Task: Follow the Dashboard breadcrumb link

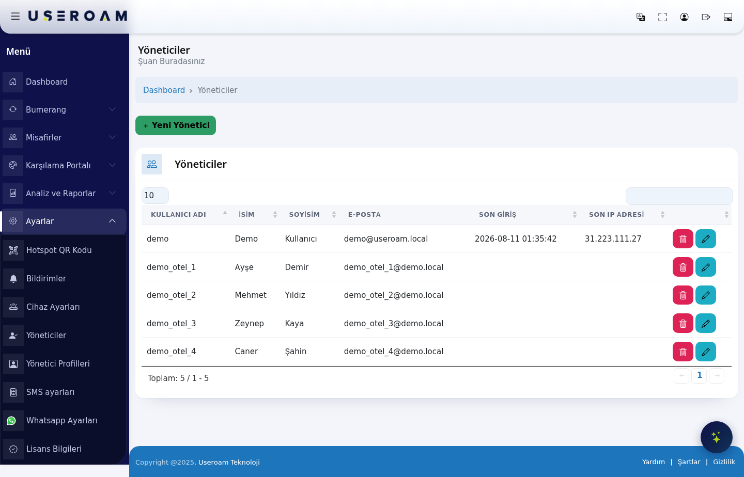Action: tap(164, 90)
